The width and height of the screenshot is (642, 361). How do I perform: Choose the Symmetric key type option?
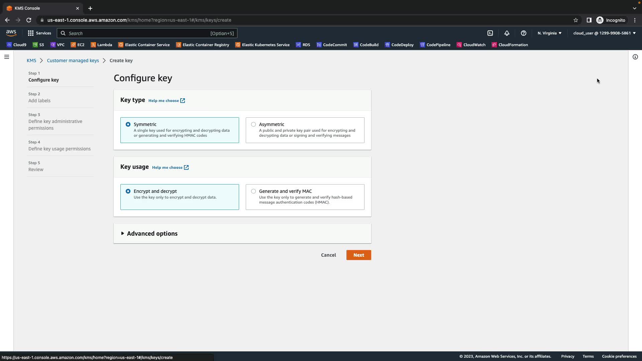point(128,124)
